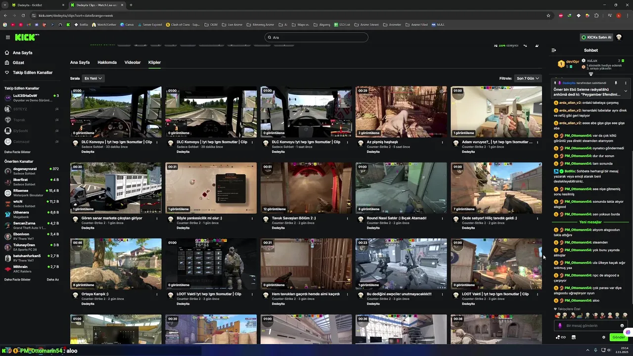Screen dimensions: 633x356
Task: Click the chat message input field
Action: point(590,325)
